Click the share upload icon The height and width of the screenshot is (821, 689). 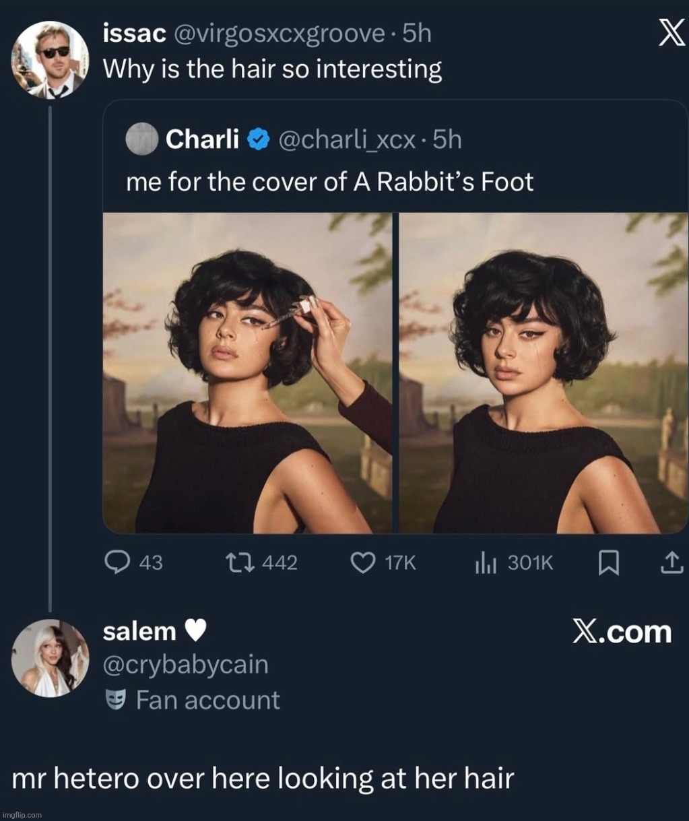671,562
